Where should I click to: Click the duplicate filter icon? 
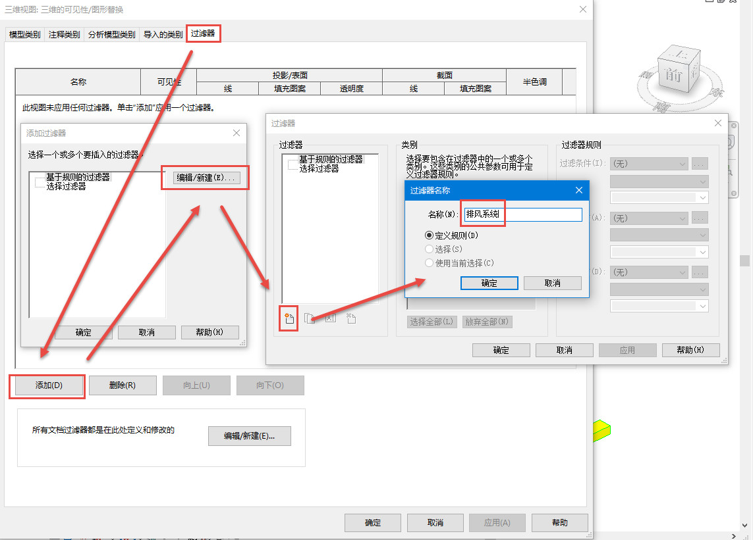coord(310,318)
